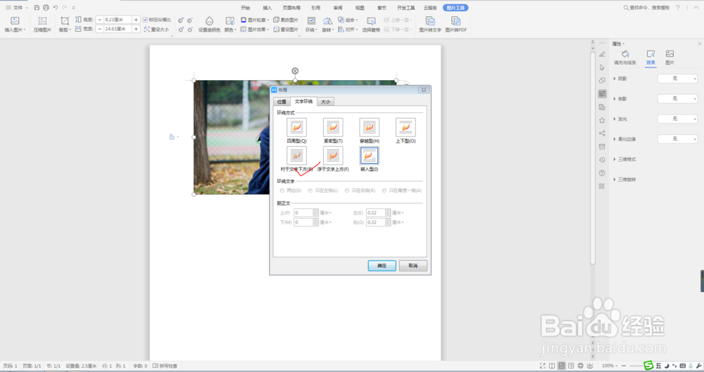Image resolution: width=704 pixels, height=372 pixels.
Task: Select Left Only (只在左侧) radio button
Action: click(x=310, y=191)
